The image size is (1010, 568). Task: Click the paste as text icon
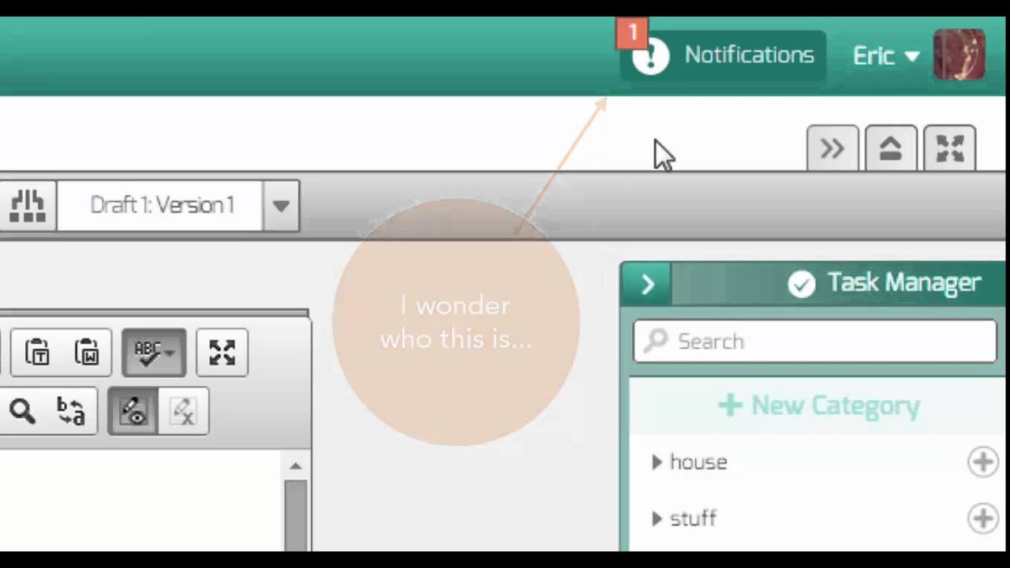tap(37, 352)
